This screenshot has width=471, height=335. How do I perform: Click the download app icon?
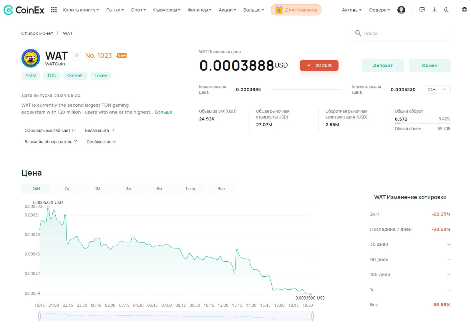[x=434, y=10]
